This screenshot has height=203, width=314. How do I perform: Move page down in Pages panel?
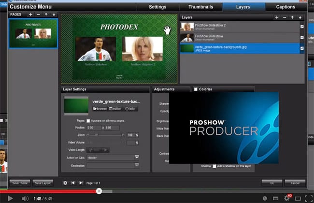pos(54,14)
